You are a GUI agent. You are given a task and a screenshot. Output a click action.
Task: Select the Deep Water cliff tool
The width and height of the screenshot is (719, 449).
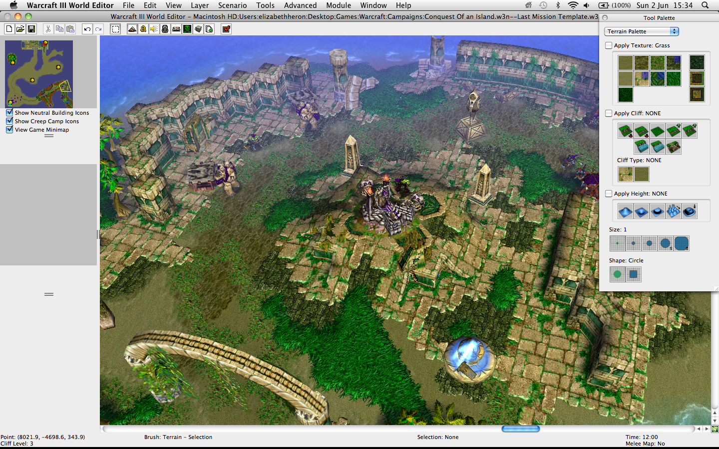click(642, 147)
